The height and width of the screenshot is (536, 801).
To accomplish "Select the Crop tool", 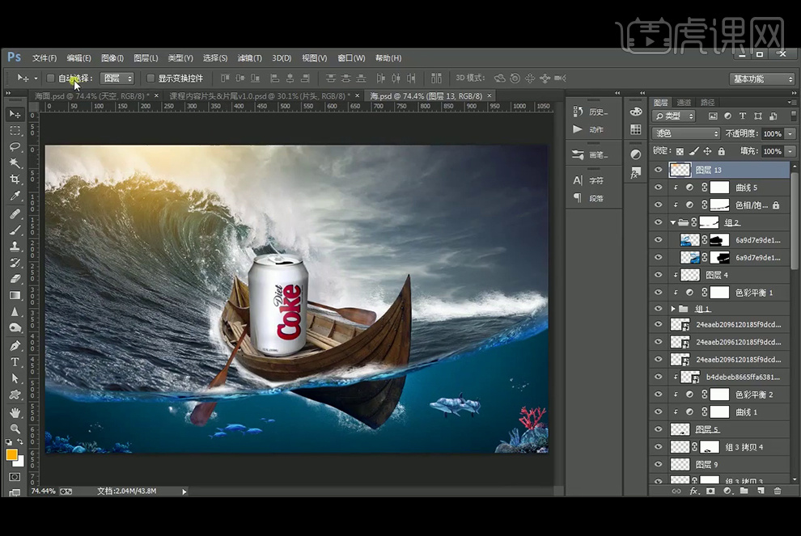I will click(x=15, y=179).
